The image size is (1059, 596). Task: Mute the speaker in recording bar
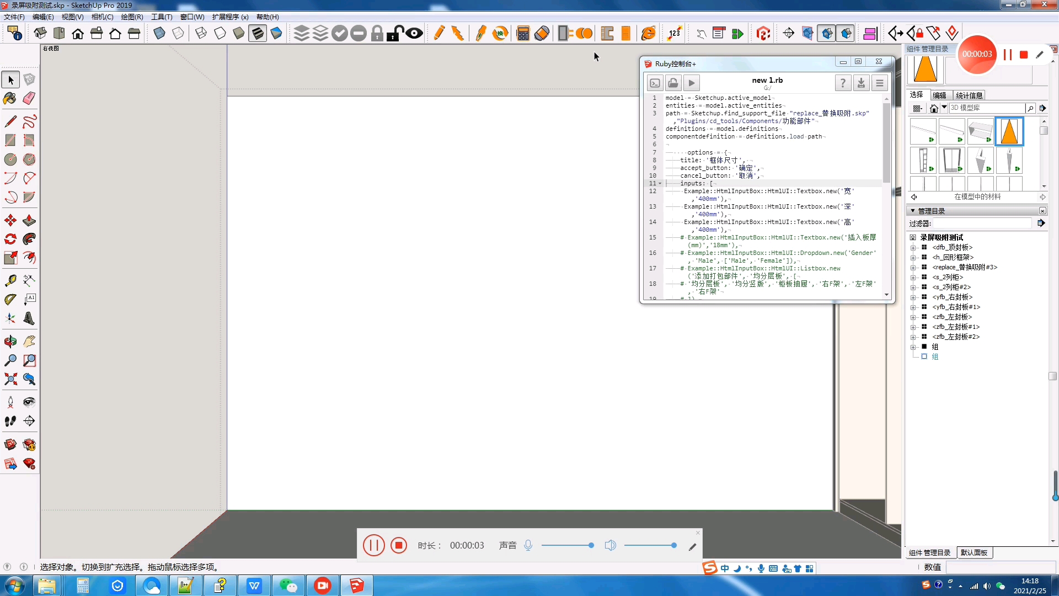(x=610, y=545)
